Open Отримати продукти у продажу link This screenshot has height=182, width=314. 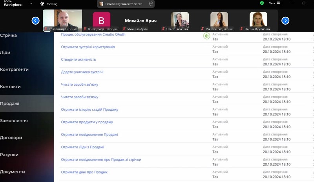point(87,122)
